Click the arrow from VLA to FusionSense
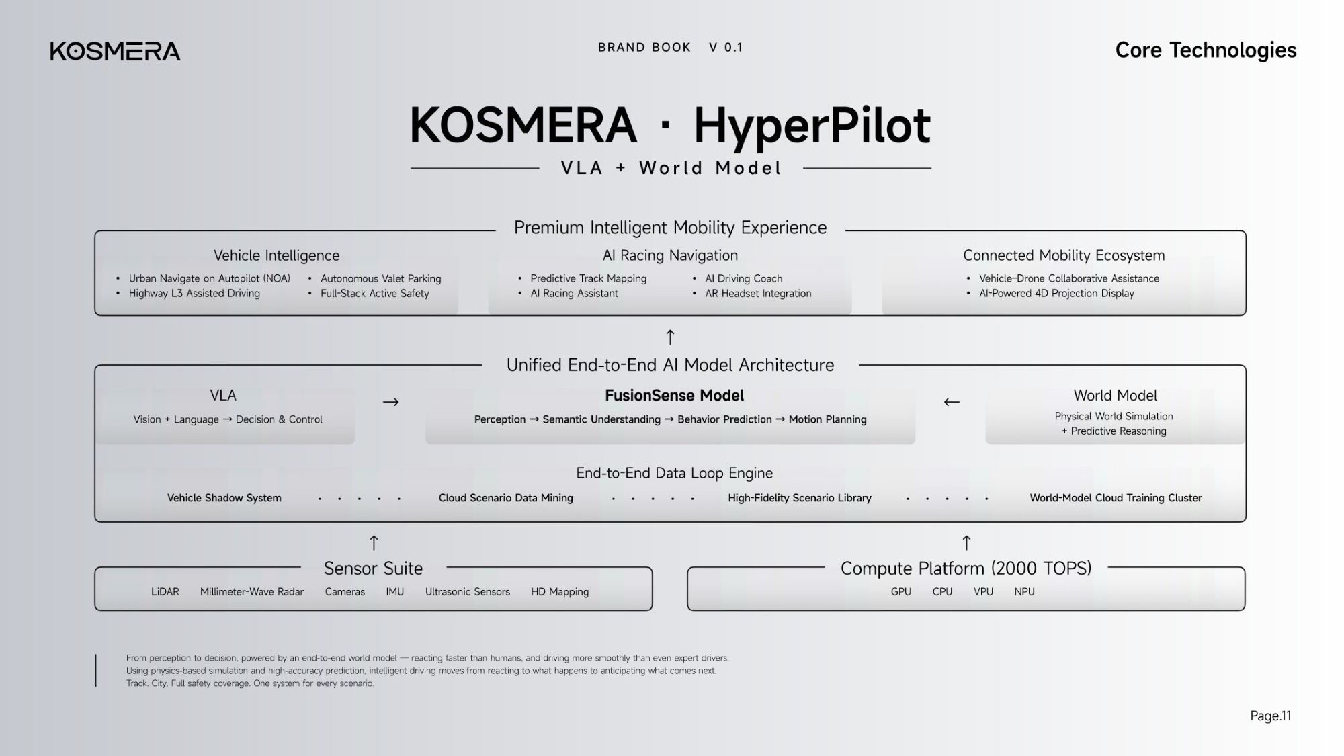Screen dimensions: 1344x756 coord(391,402)
